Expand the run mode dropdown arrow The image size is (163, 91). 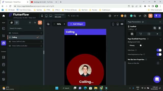coord(160,16)
